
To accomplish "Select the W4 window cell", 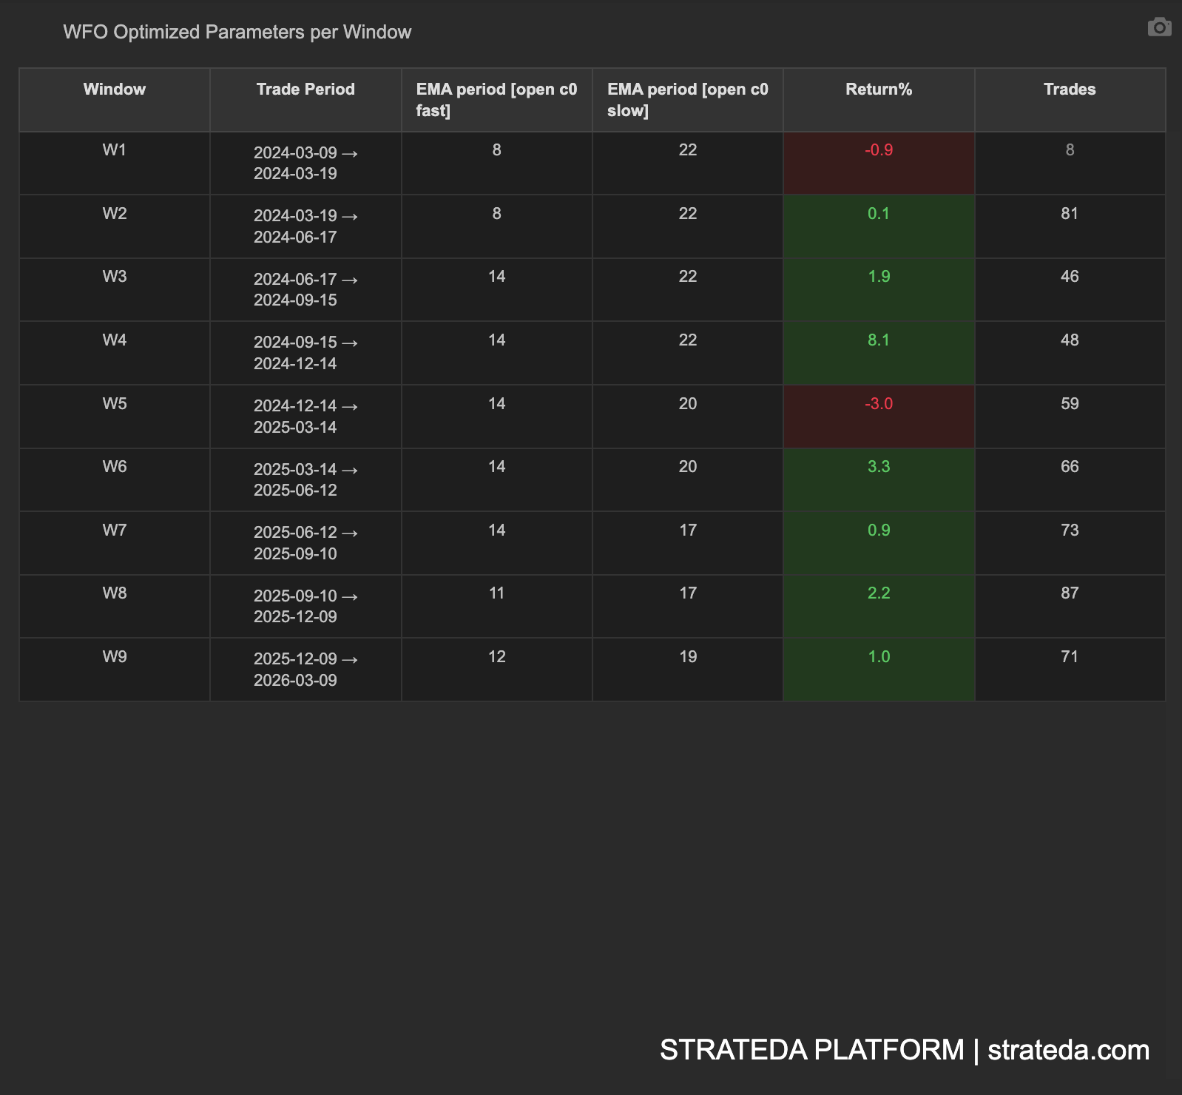I will [115, 353].
